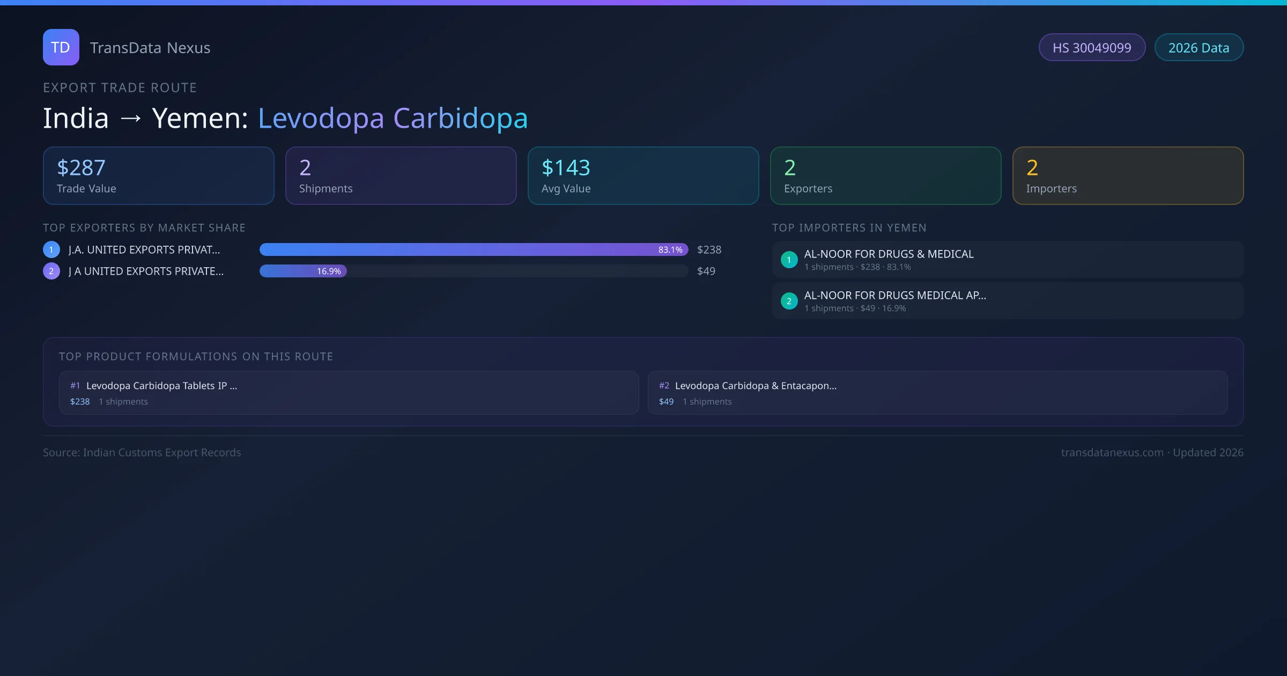
Task: Select the 2026 Data tag
Action: click(1199, 48)
